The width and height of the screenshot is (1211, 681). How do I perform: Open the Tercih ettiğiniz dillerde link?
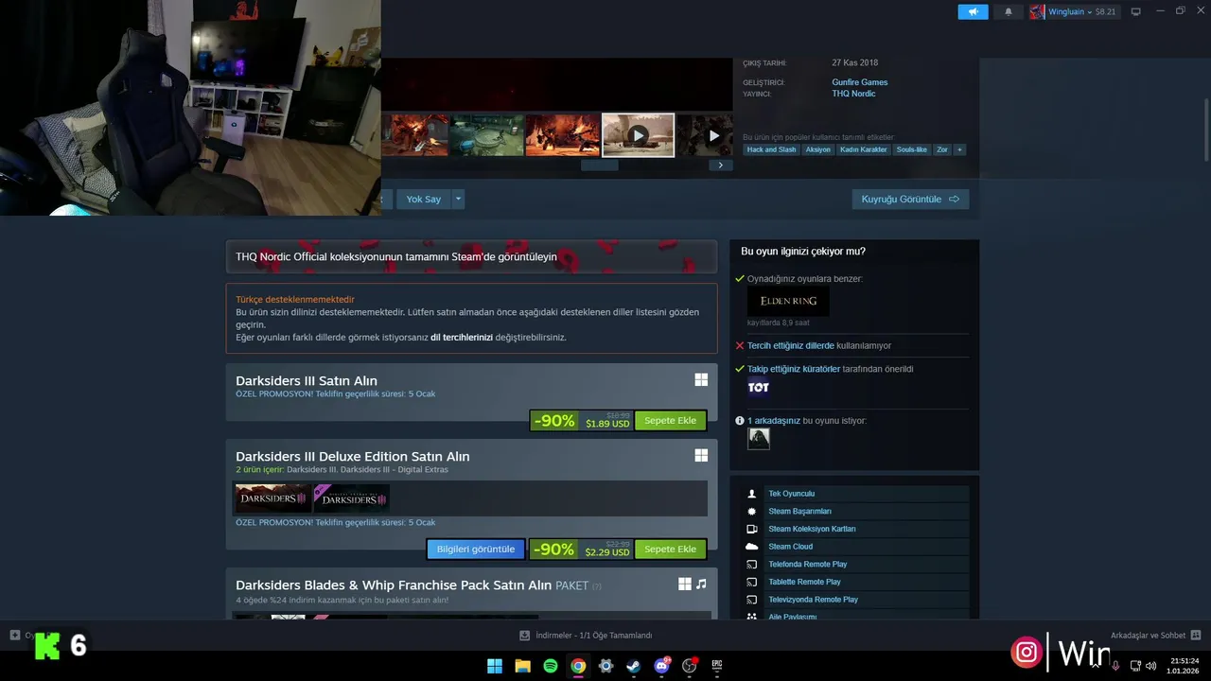tap(791, 345)
